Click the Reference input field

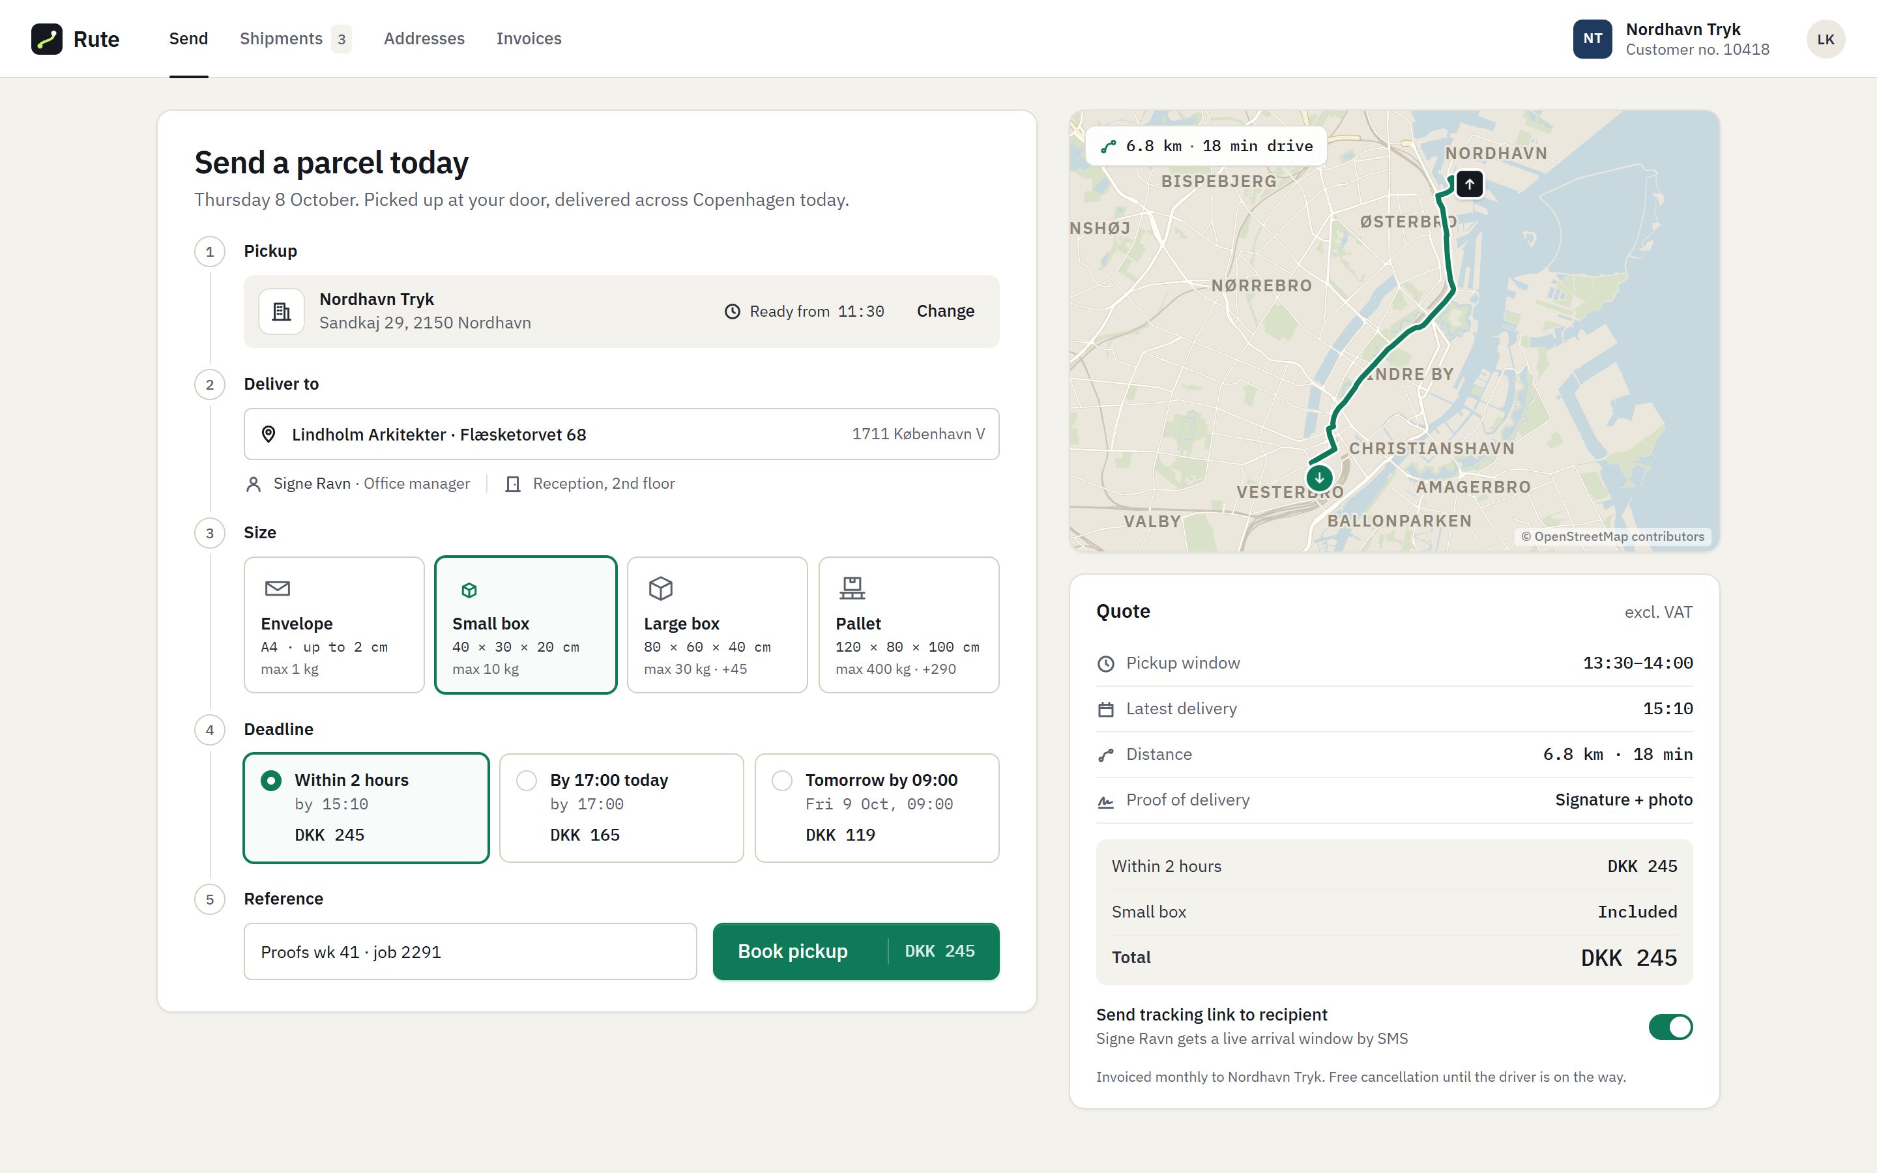470,951
